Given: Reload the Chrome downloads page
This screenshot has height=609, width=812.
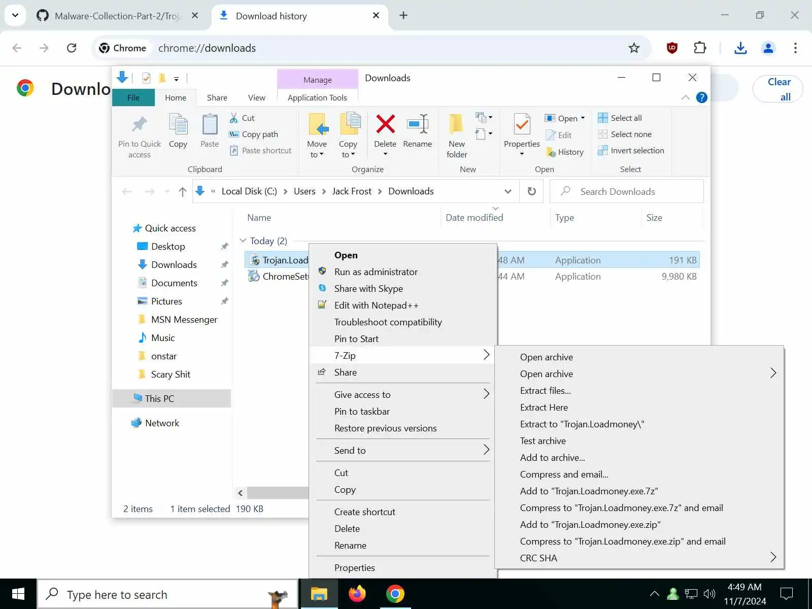Looking at the screenshot, I should click(x=72, y=48).
